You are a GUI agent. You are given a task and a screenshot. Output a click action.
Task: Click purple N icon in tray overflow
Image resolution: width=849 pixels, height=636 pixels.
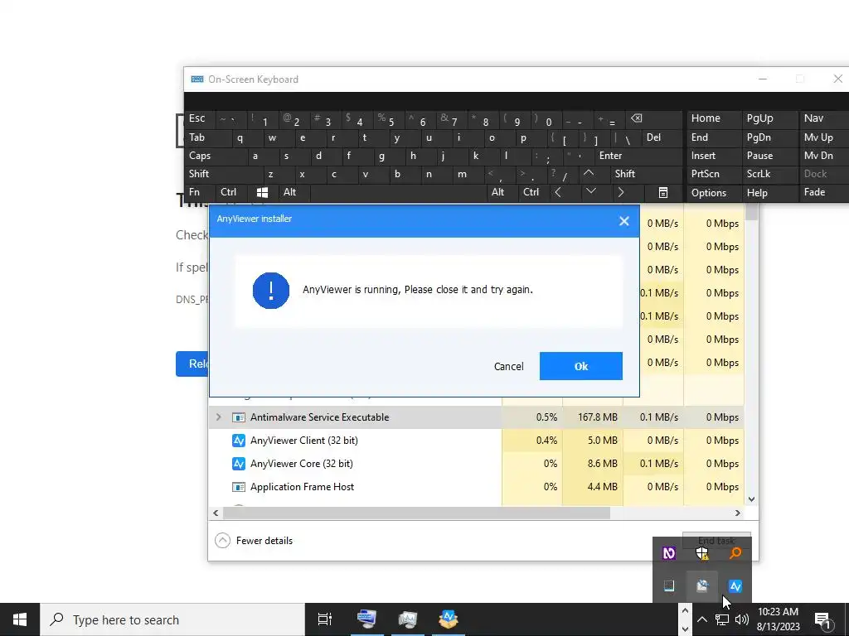(669, 553)
